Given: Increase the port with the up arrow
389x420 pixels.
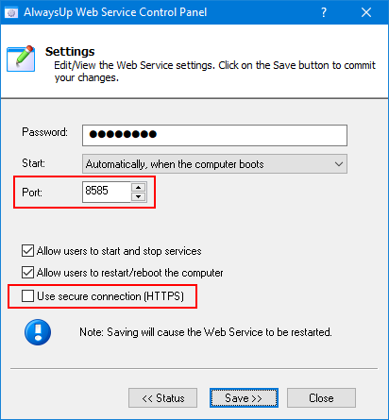Looking at the screenshot, I should click(138, 188).
